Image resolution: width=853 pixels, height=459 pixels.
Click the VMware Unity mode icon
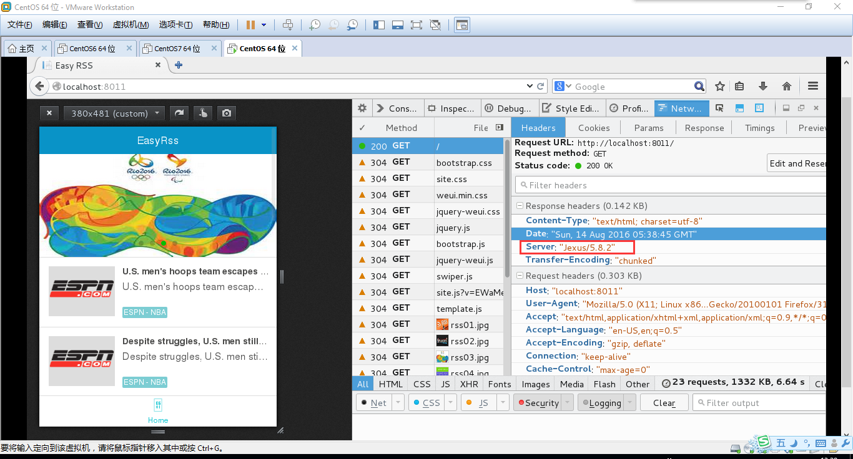coord(435,25)
